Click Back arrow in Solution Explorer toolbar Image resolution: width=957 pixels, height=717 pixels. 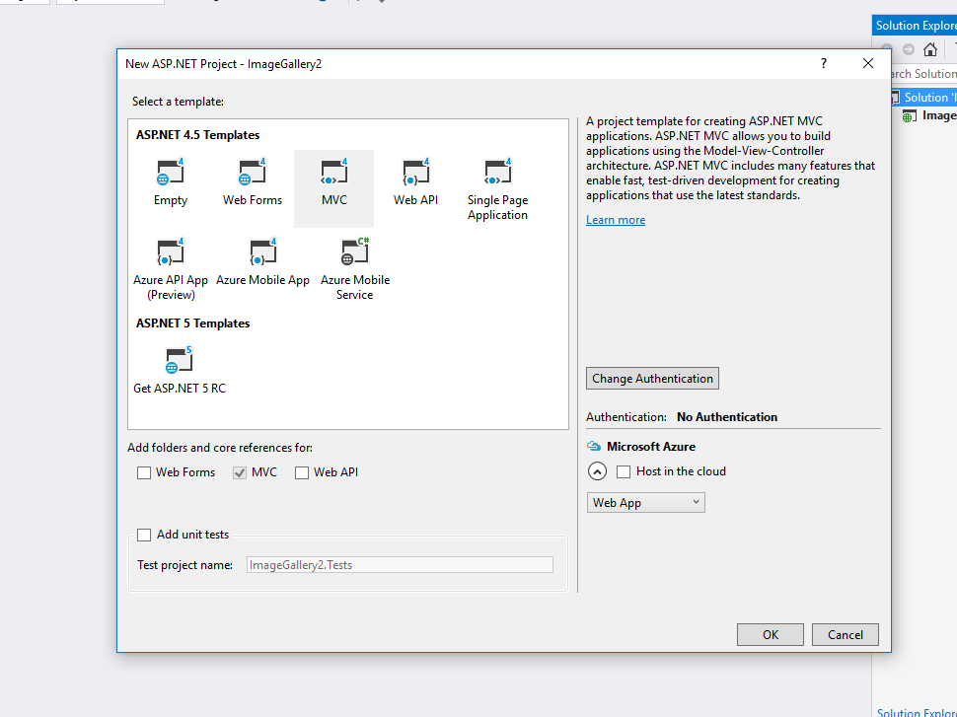[887, 49]
